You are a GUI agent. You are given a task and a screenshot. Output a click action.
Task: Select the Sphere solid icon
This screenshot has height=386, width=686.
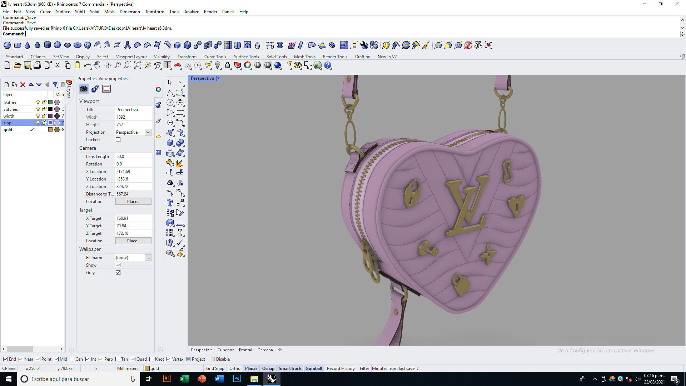click(57, 45)
